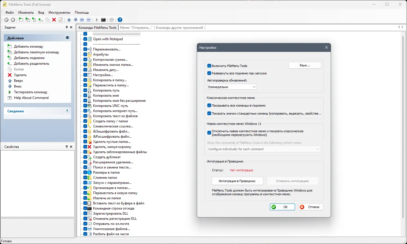Click the add separator toolbar icon
Screen dimensions: 407x244
[41, 20]
